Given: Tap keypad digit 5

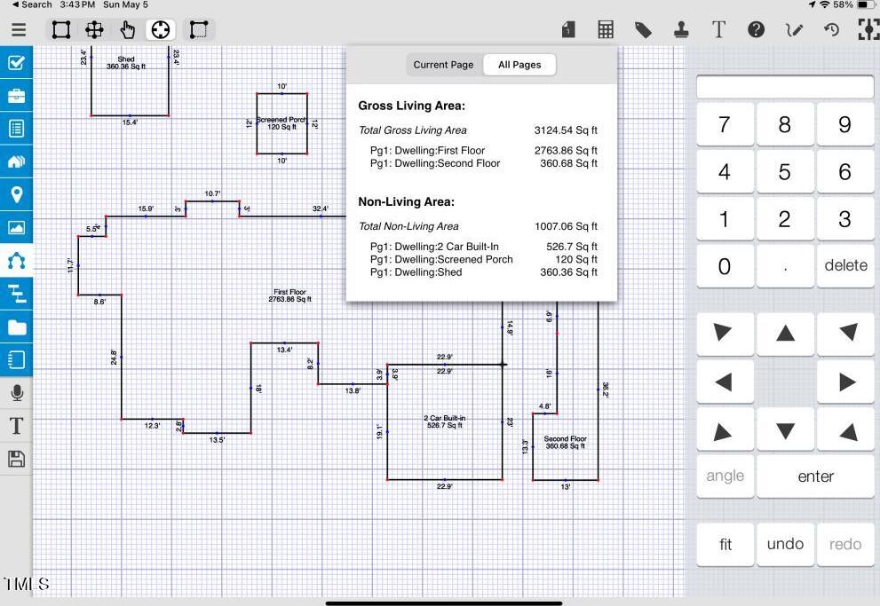Looking at the screenshot, I should pyautogui.click(x=785, y=171).
